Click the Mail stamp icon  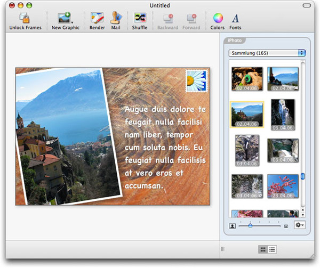(116, 18)
